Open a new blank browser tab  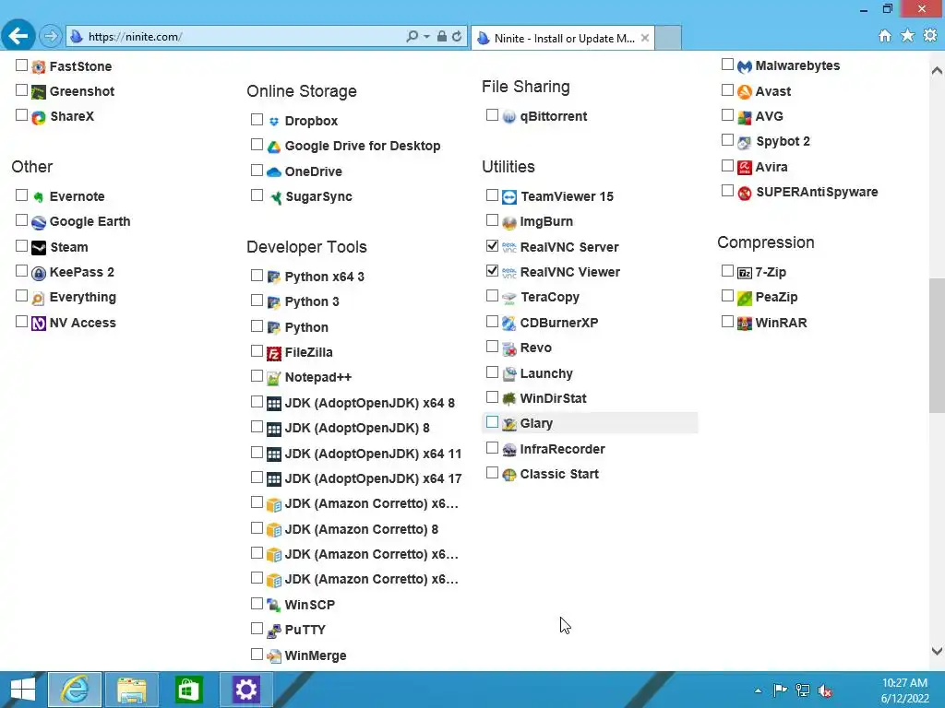click(668, 38)
